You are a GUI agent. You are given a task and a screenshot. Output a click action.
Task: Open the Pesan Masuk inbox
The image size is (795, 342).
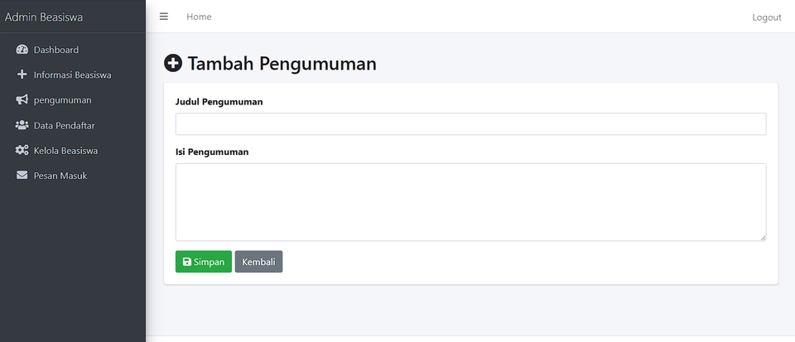tap(60, 176)
